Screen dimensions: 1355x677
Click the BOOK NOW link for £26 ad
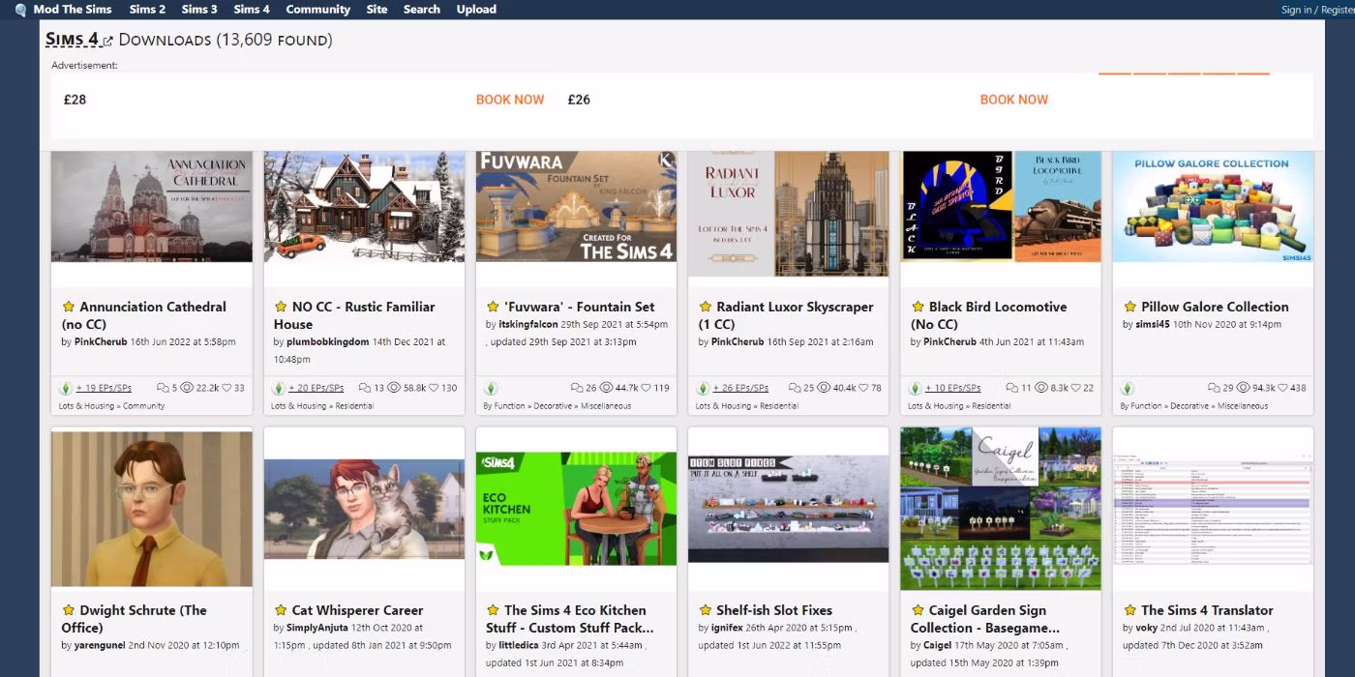pyautogui.click(x=1014, y=100)
